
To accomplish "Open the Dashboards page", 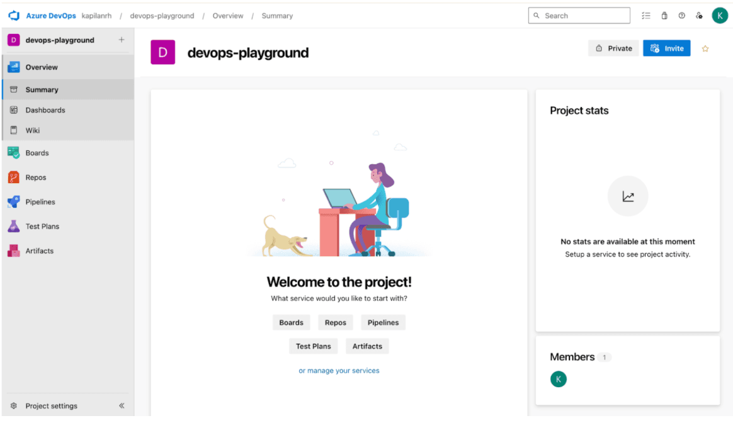I will point(45,110).
